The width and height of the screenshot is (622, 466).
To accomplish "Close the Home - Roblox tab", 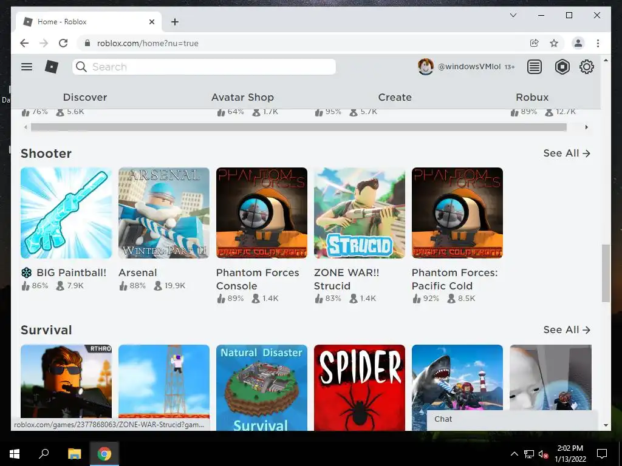I will click(151, 22).
